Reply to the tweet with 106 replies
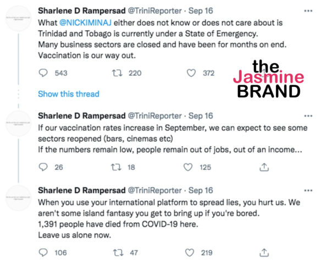Image resolution: width=327 pixels, height=264 pixels. coord(43,252)
